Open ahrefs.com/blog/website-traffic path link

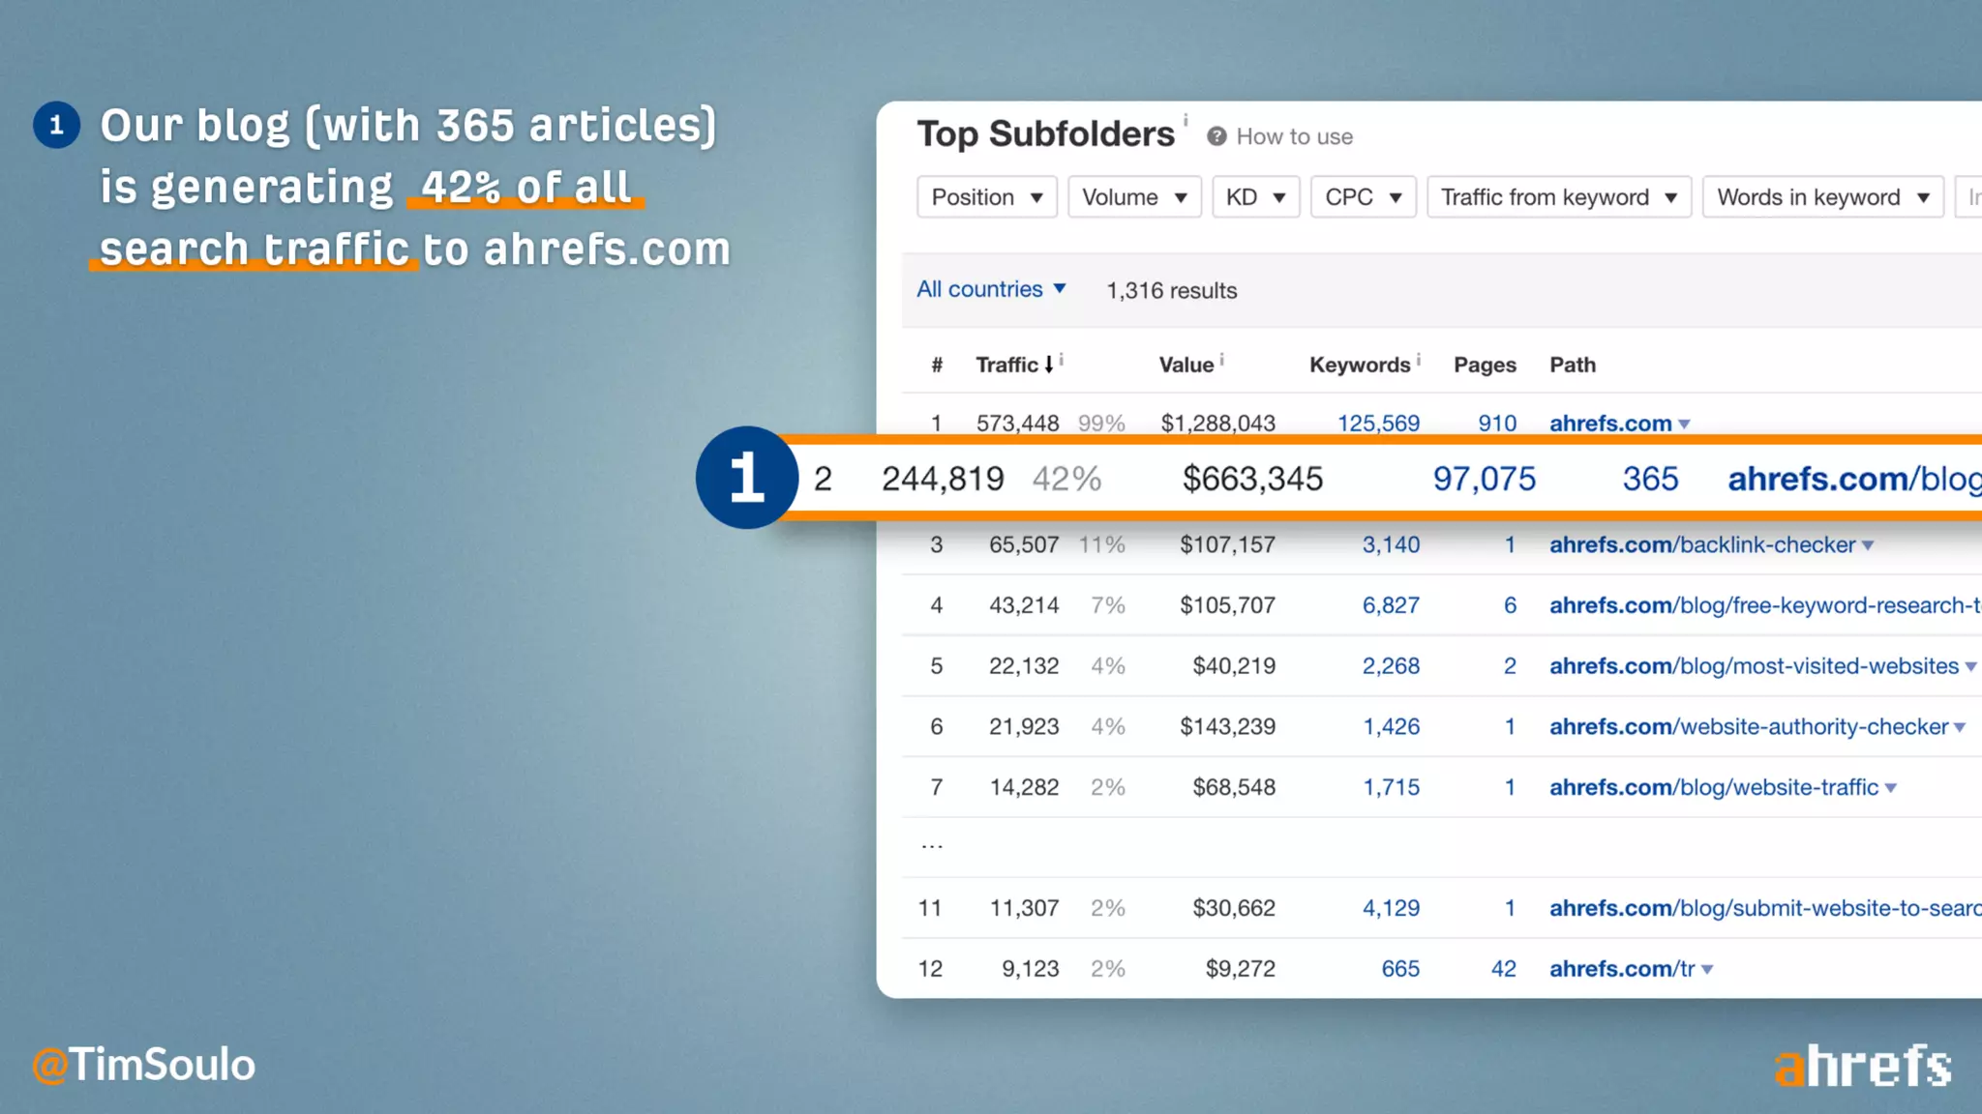point(1713,787)
